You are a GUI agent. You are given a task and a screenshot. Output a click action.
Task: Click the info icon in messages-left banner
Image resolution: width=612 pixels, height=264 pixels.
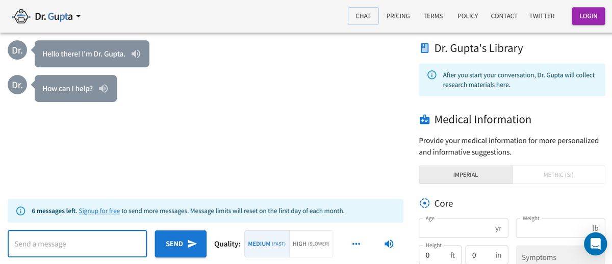(21, 211)
